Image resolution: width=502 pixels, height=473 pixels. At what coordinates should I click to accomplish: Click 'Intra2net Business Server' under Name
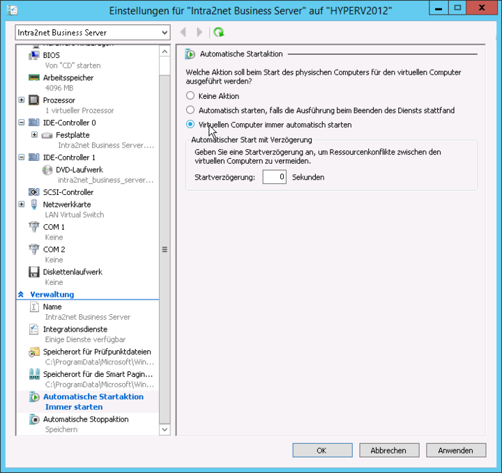point(88,317)
